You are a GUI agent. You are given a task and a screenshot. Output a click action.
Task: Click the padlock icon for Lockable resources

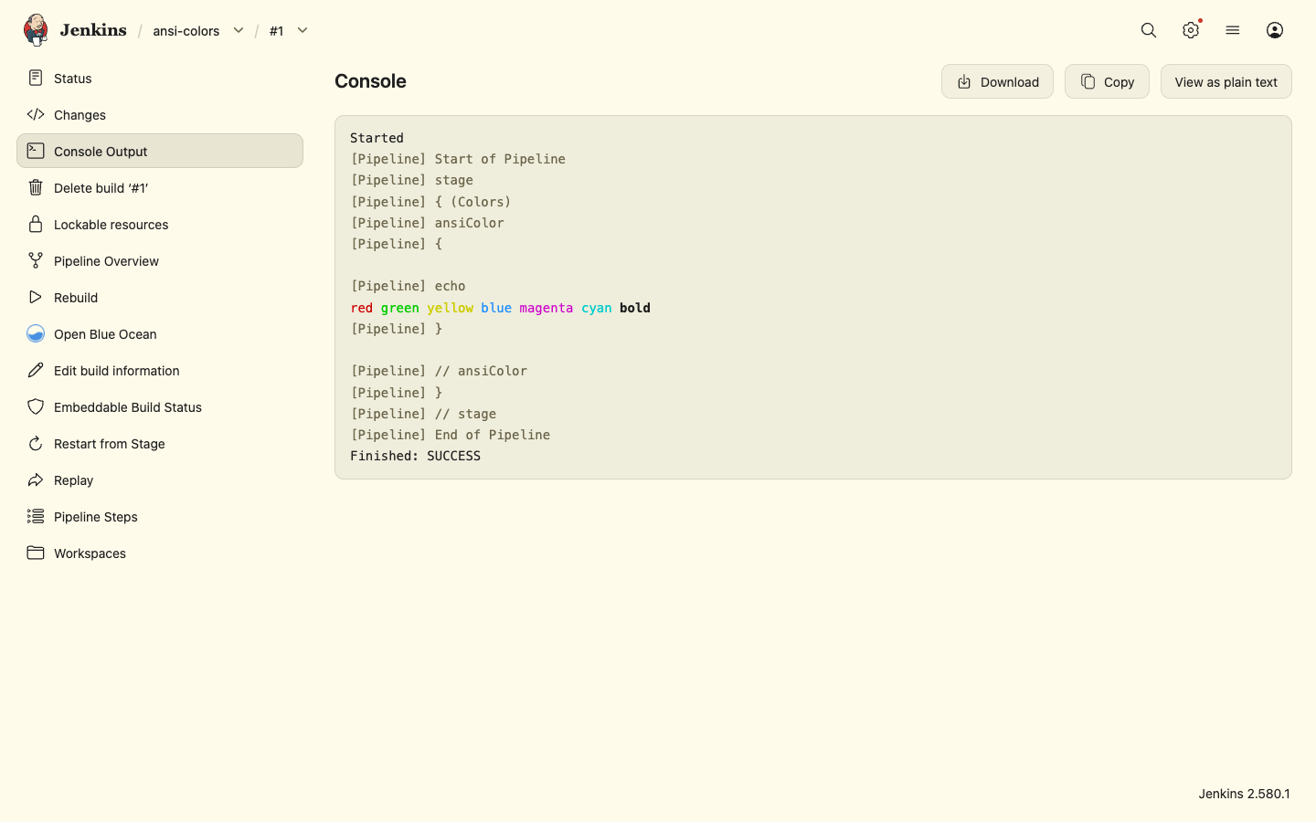pyautogui.click(x=36, y=224)
